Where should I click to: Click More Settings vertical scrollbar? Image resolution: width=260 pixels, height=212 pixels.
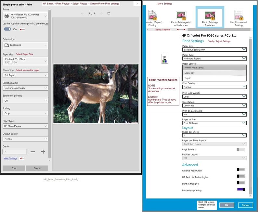pos(250,116)
